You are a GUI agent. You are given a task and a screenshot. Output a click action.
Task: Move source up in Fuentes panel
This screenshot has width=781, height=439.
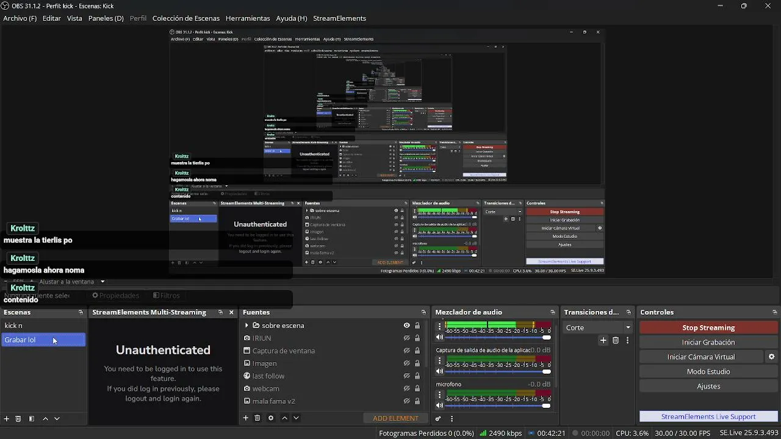click(284, 418)
